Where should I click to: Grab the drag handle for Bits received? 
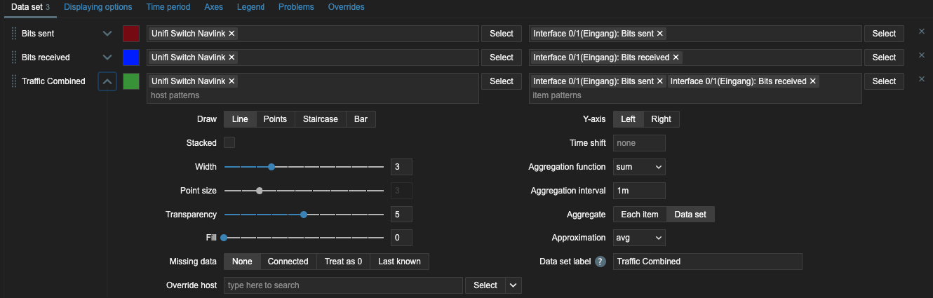tap(13, 57)
